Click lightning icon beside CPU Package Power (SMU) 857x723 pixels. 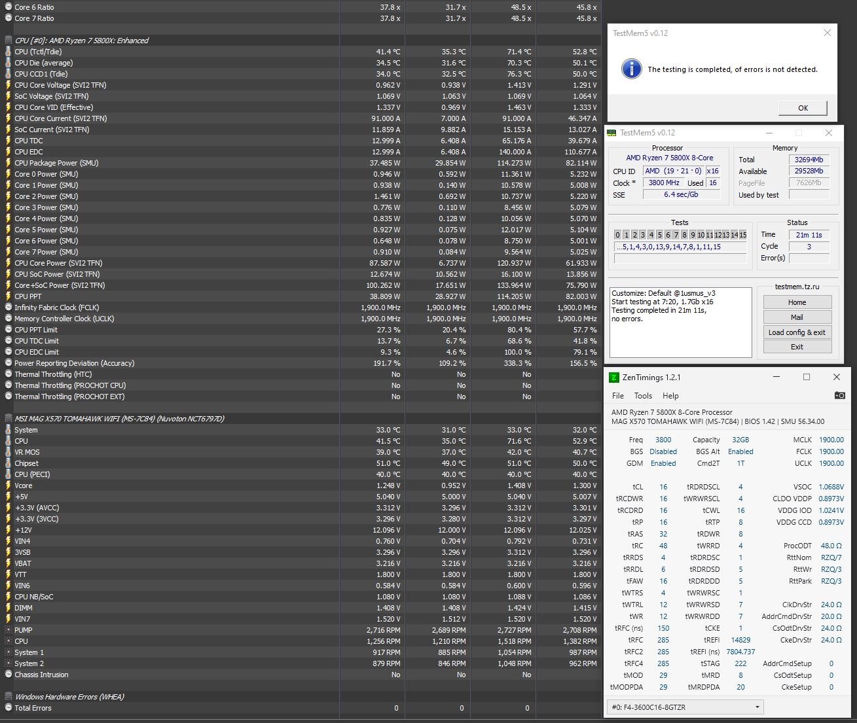coord(8,163)
